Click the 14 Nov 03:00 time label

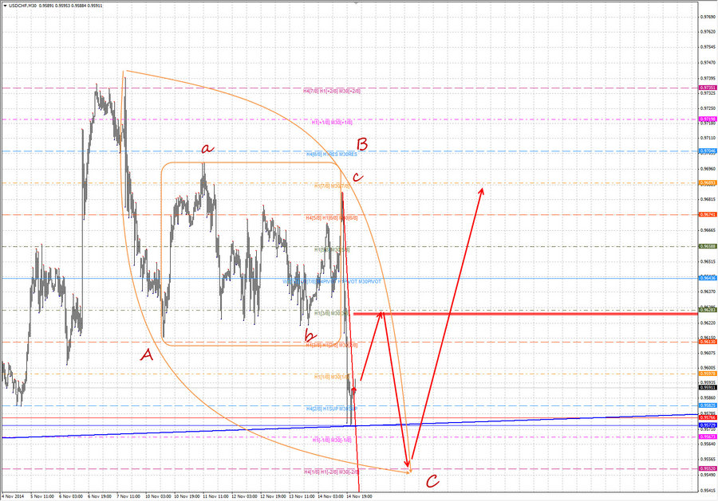coord(330,496)
